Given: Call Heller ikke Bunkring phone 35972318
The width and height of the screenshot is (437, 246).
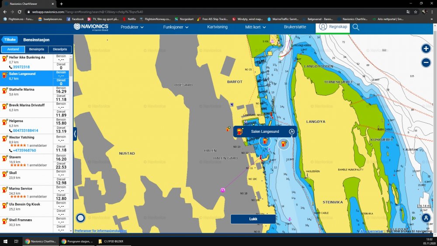Looking at the screenshot, I should point(21,67).
